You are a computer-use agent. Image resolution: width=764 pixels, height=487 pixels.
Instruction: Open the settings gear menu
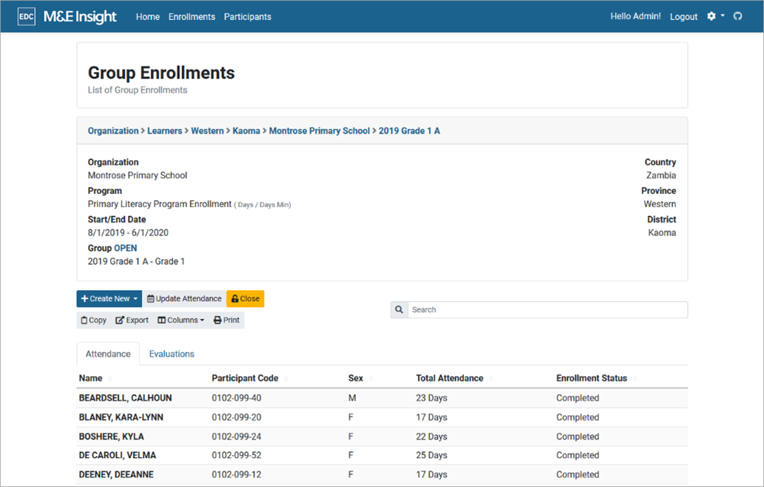715,16
